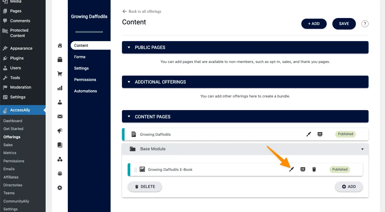Collapse the Public Pages section

tap(129, 47)
